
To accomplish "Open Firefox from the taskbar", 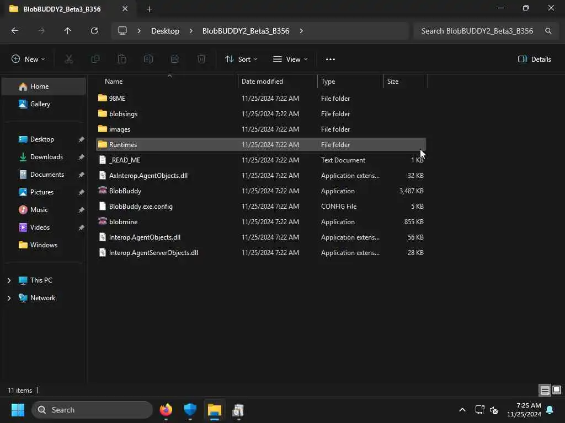I will 166,410.
